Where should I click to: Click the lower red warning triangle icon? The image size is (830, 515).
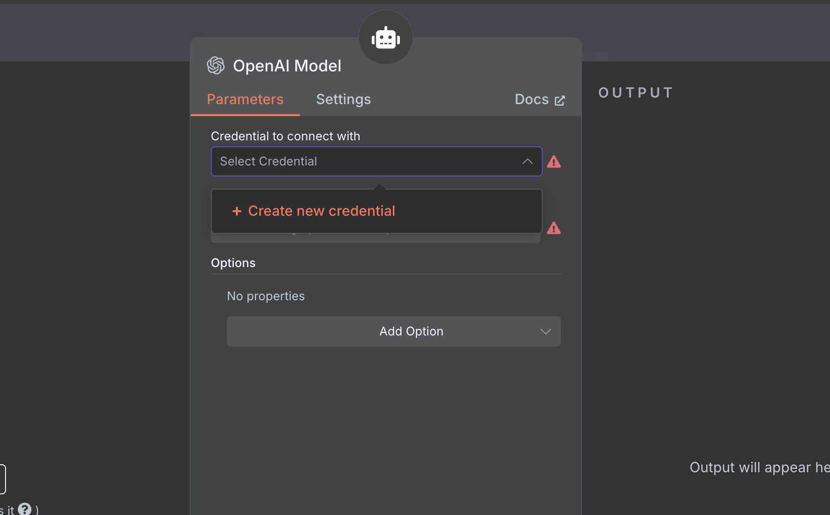[554, 228]
